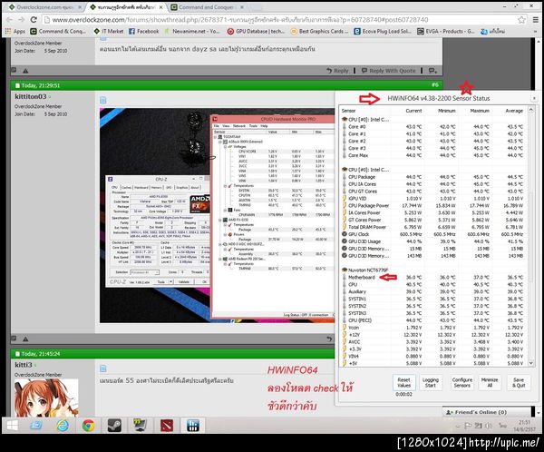Switch to the Overclockzone.com first tab
The height and width of the screenshot is (452, 544).
(x=44, y=7)
